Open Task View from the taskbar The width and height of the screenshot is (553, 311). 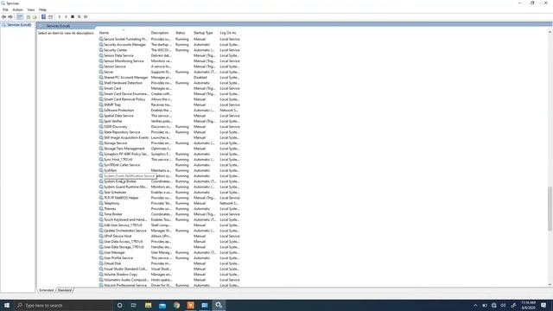pos(134,305)
